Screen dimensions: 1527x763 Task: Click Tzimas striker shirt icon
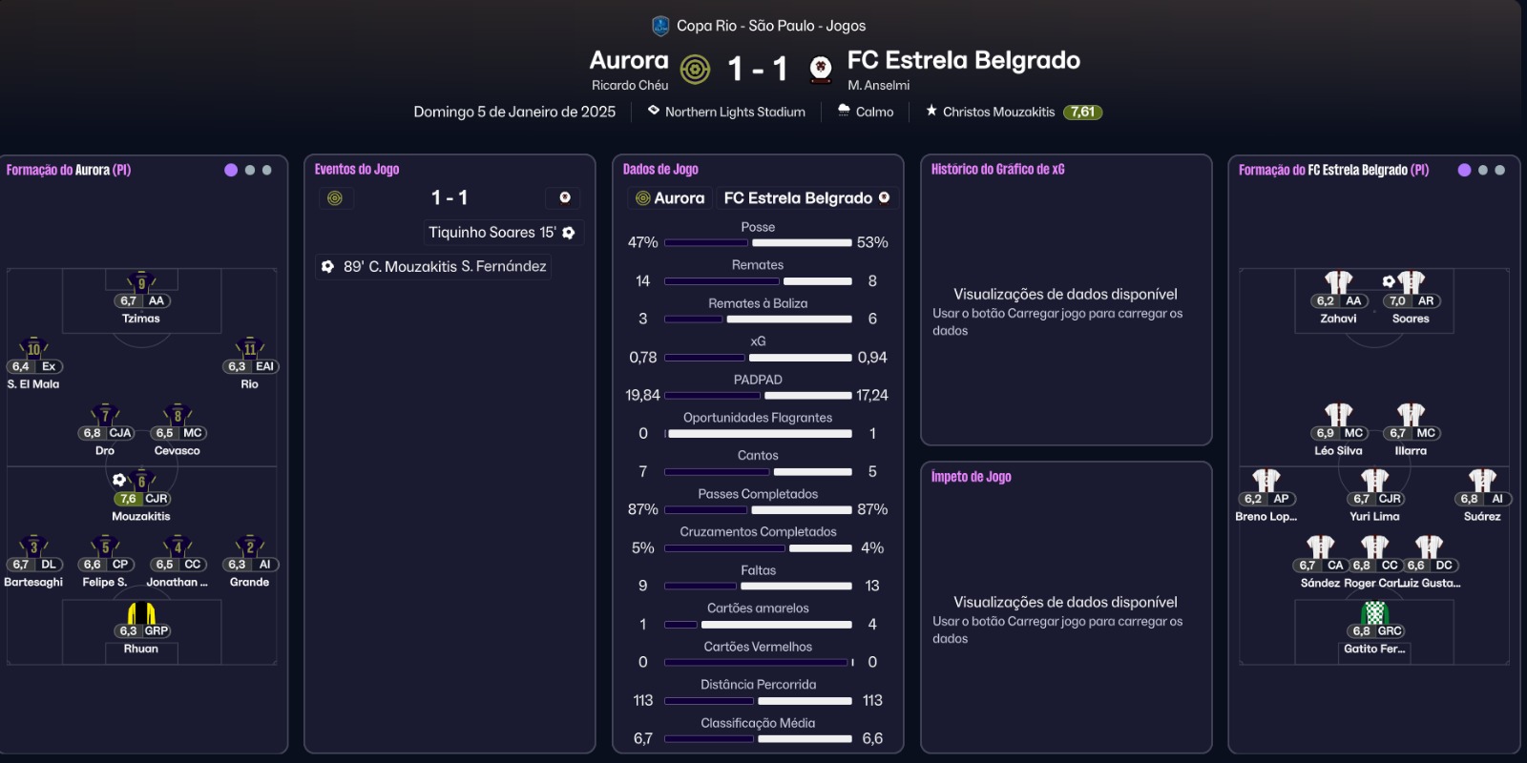(141, 282)
